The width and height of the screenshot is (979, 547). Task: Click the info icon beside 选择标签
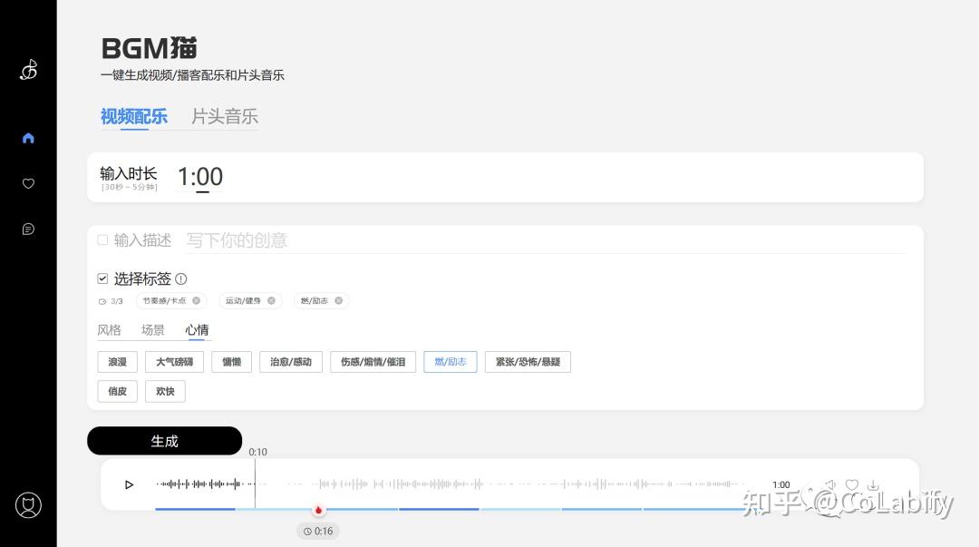point(181,278)
